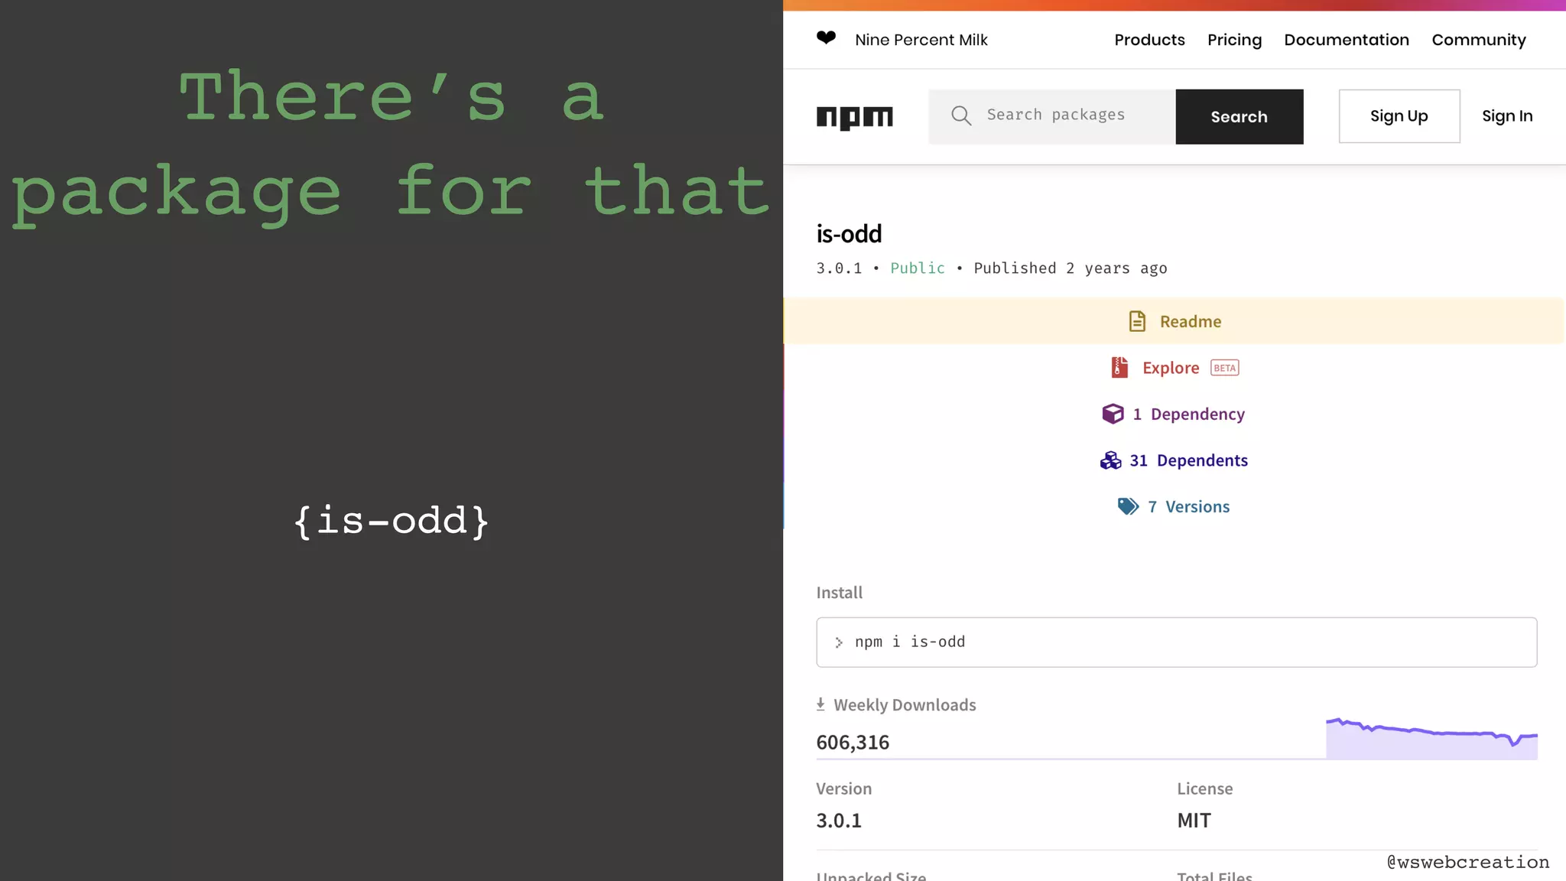Open the Pricing page
1566x881 pixels.
[1234, 40]
